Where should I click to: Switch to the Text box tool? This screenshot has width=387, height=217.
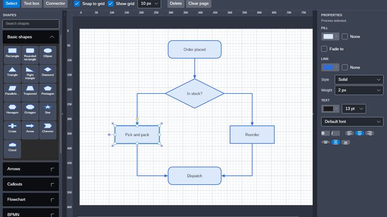(32, 3)
